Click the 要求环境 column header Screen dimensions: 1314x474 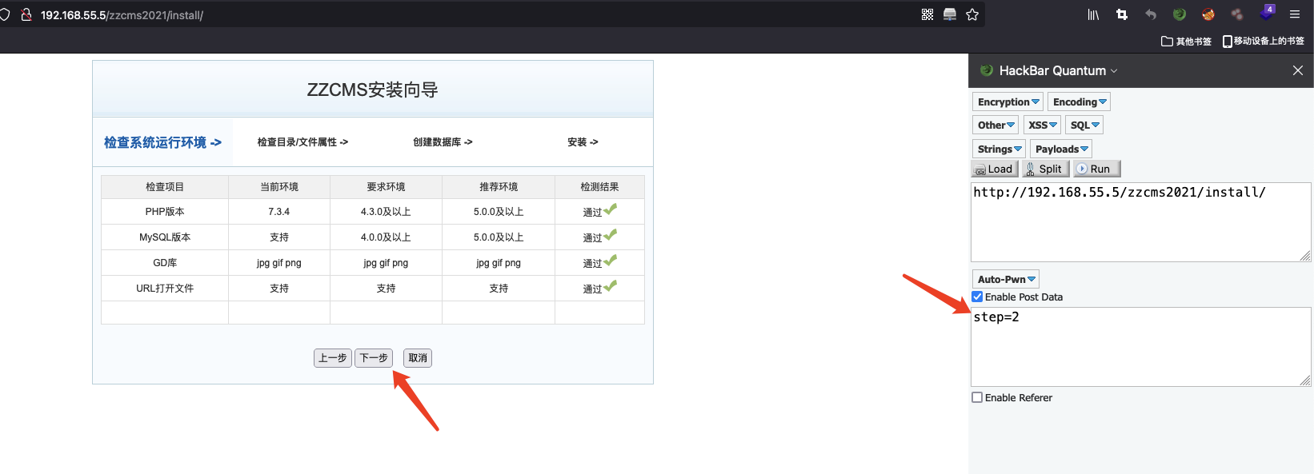(386, 187)
